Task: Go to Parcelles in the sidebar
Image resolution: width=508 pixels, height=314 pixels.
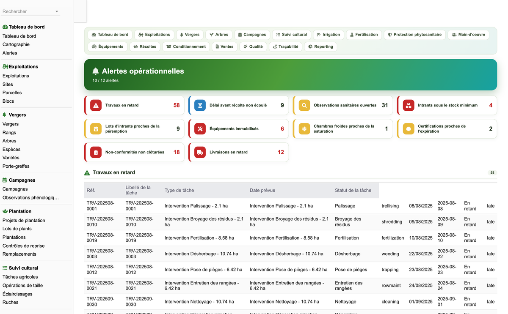Action: pos(12,93)
